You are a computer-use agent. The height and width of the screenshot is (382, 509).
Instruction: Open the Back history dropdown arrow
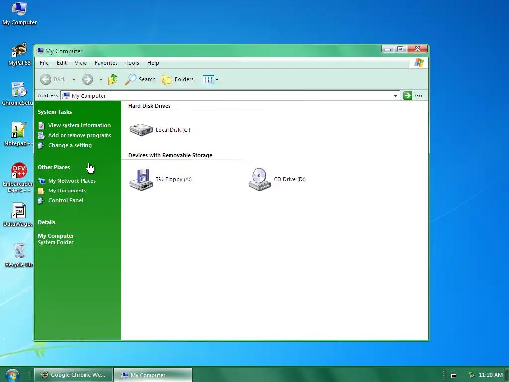tap(74, 79)
